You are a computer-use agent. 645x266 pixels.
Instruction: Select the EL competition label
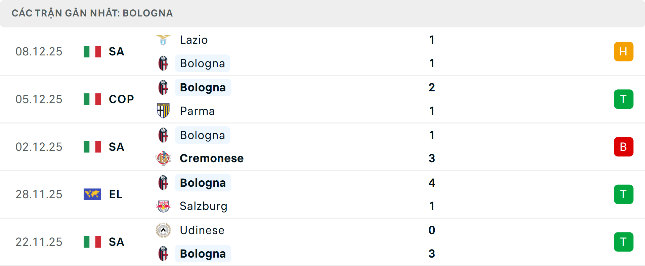click(x=116, y=194)
